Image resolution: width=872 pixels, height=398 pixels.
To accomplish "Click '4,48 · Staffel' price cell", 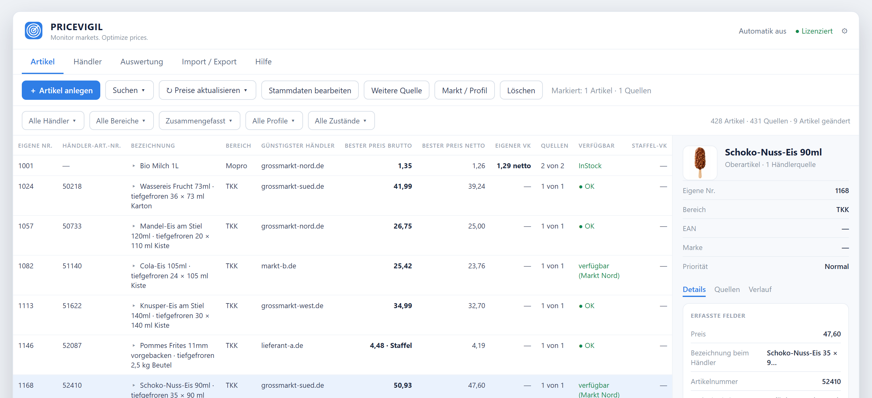I will click(x=391, y=346).
